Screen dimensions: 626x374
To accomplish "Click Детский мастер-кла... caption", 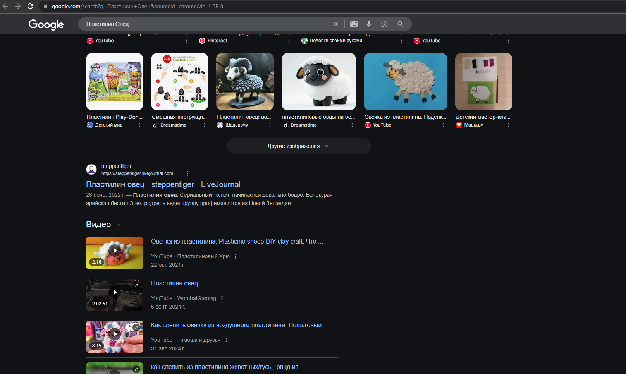I will point(483,117).
